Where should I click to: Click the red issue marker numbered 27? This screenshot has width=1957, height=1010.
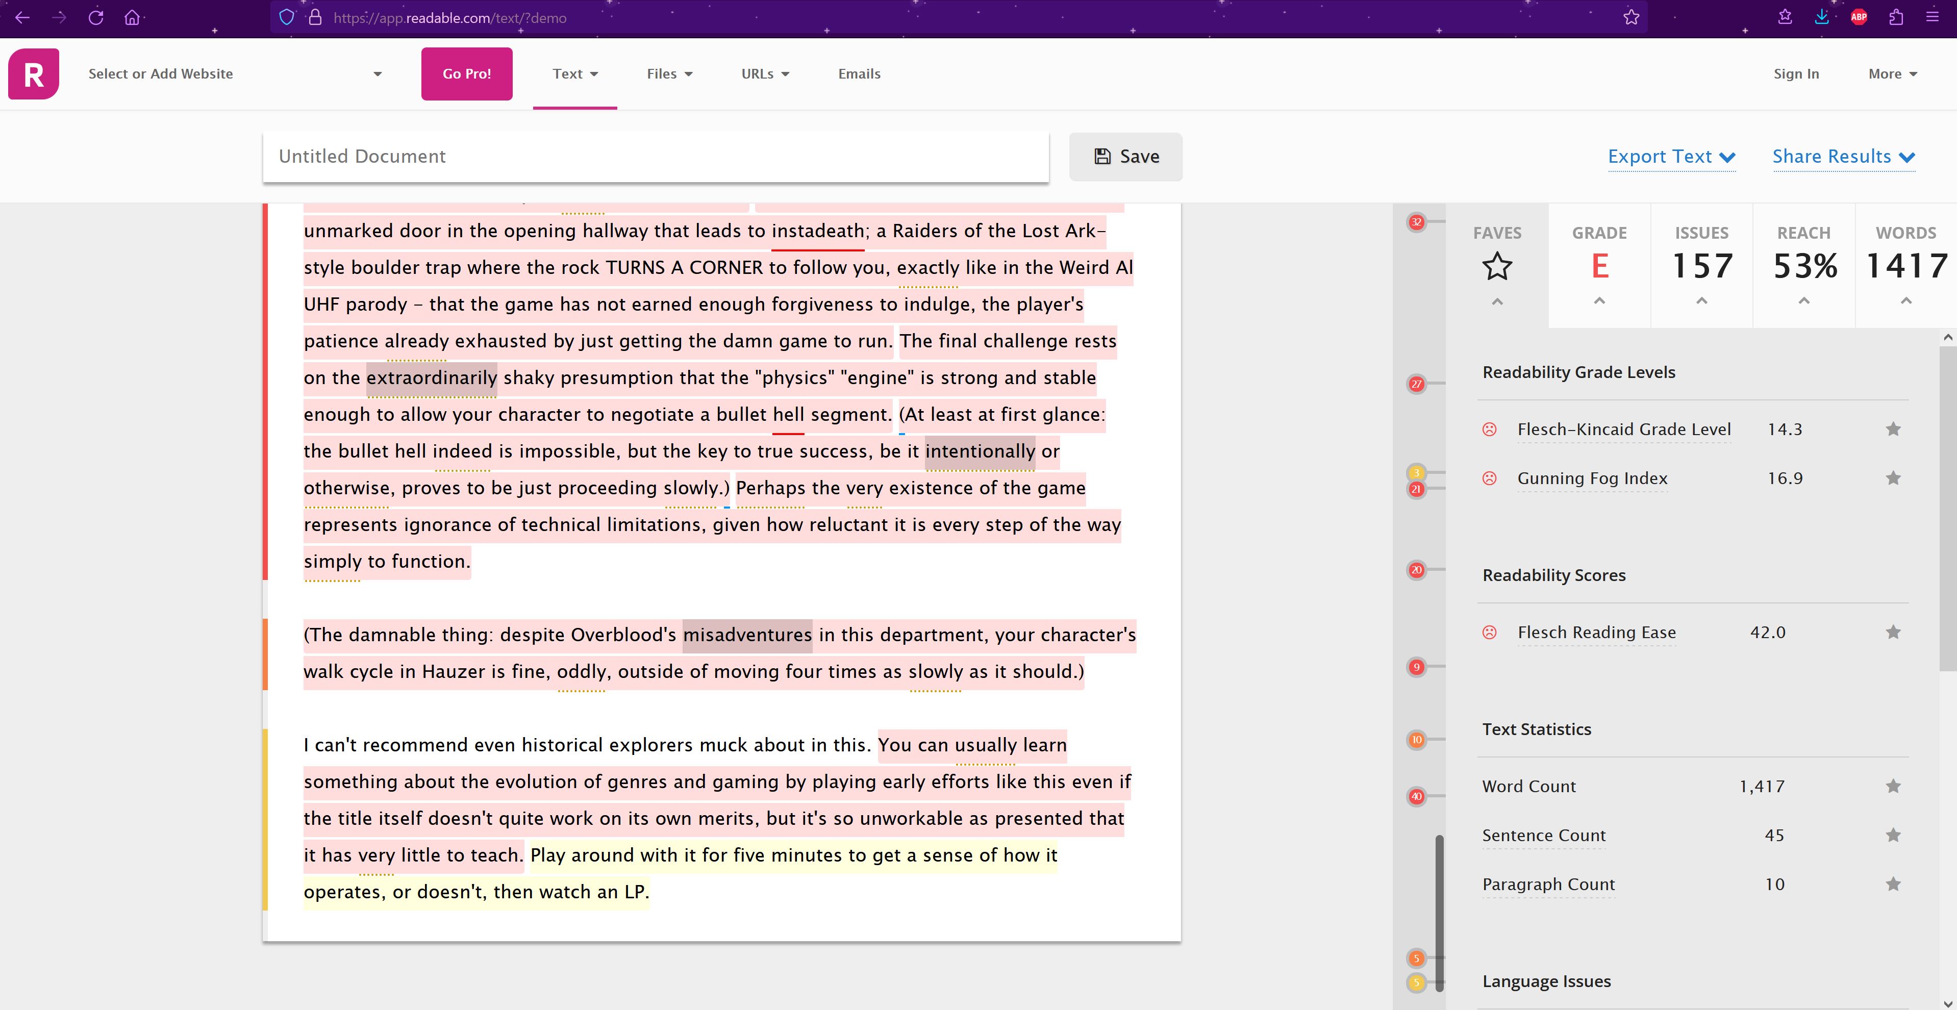(x=1416, y=384)
